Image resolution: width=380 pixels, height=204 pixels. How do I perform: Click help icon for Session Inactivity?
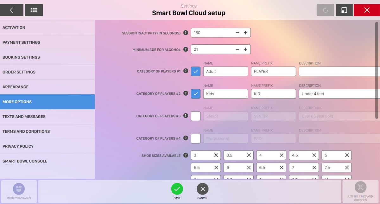(x=186, y=33)
